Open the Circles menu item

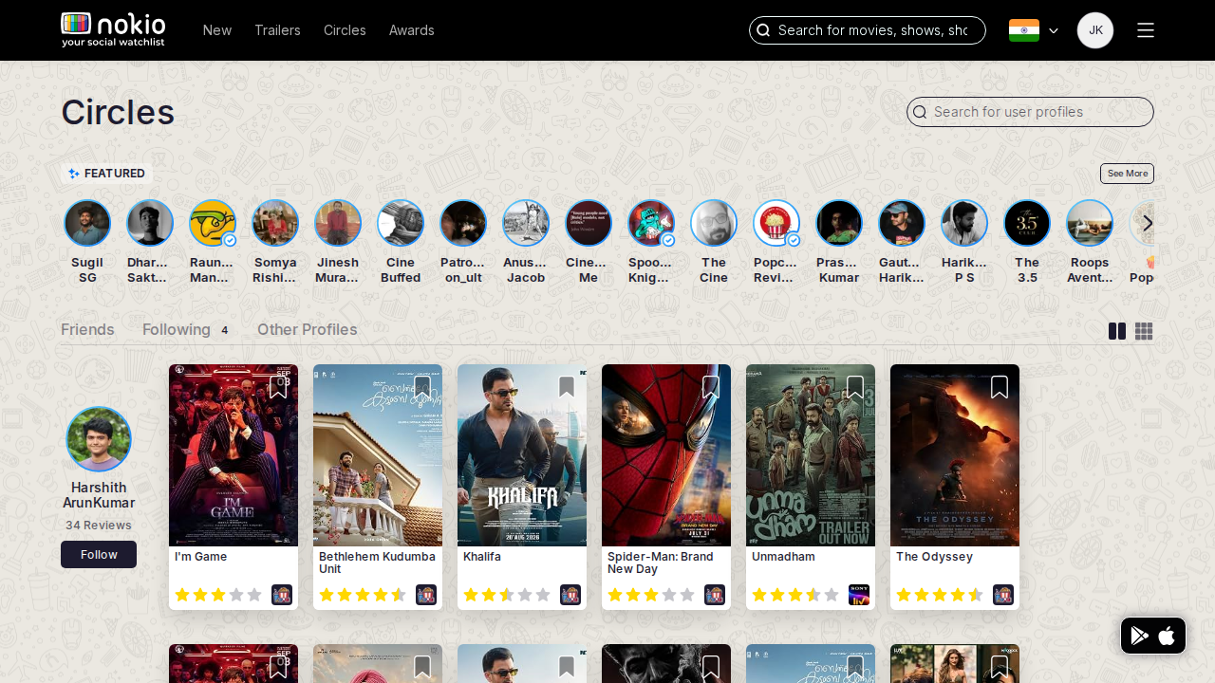(x=345, y=30)
